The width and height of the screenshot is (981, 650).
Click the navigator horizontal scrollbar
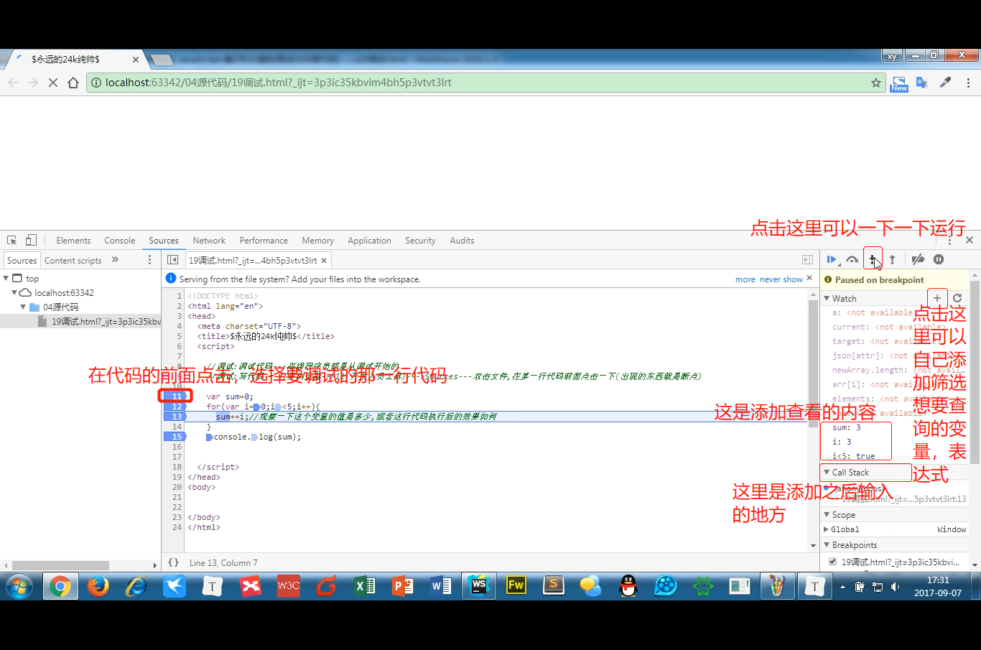point(61,565)
